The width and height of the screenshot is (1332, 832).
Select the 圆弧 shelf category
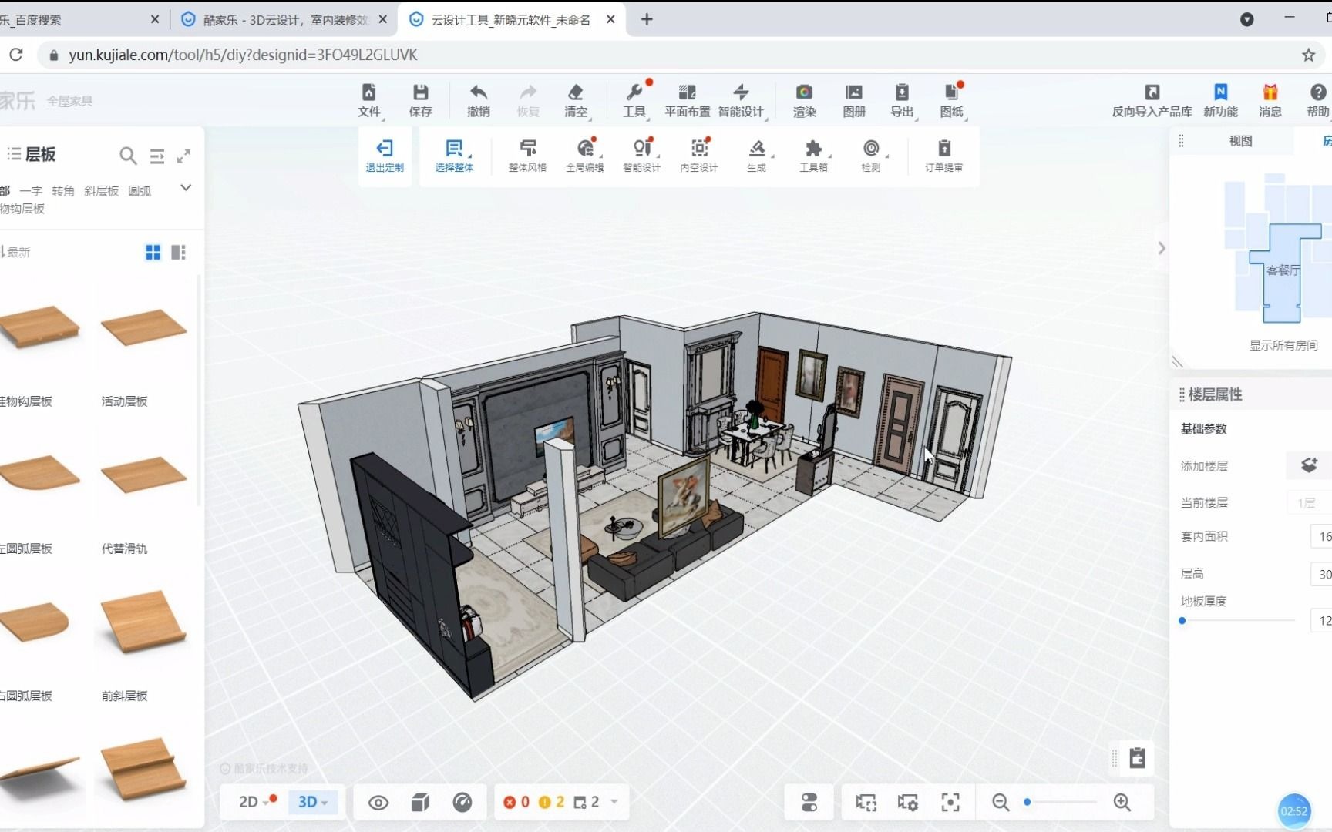pos(140,191)
